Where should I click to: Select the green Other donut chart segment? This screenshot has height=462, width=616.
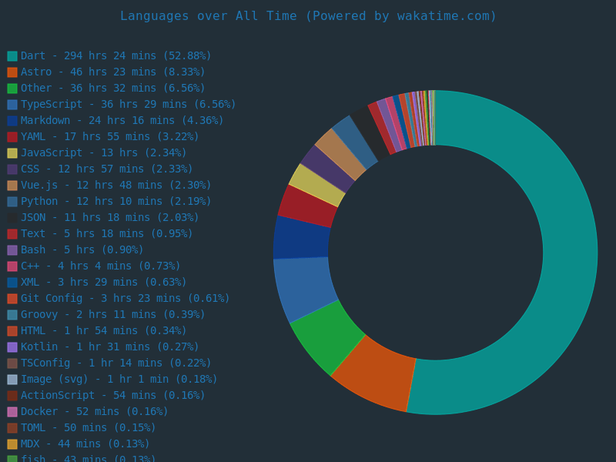(327, 335)
